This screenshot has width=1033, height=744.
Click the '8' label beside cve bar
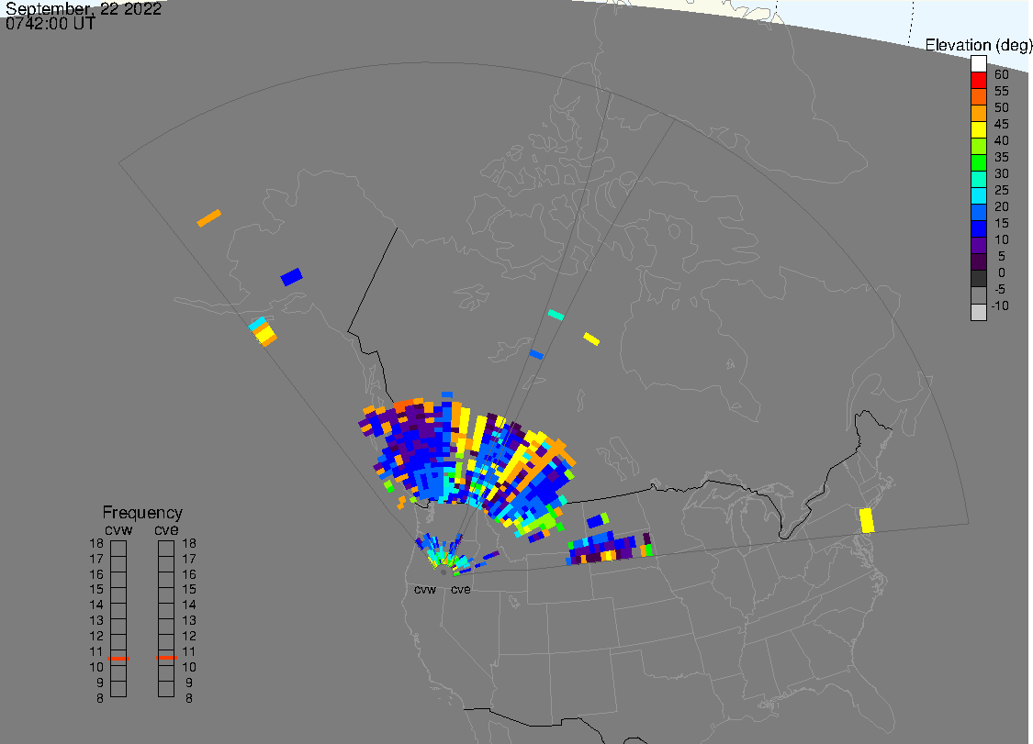(x=188, y=698)
